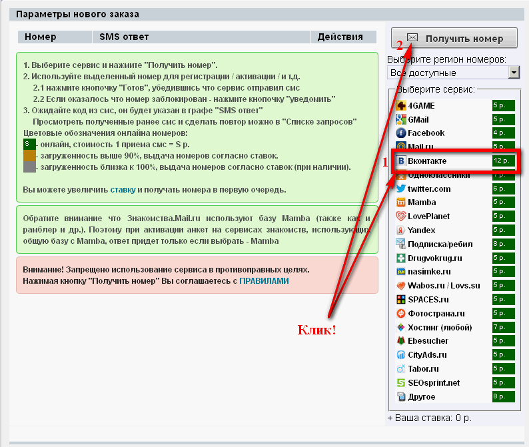The height and width of the screenshot is (447, 529).
Task: Select the twitter.com bird icon
Action: [401, 189]
